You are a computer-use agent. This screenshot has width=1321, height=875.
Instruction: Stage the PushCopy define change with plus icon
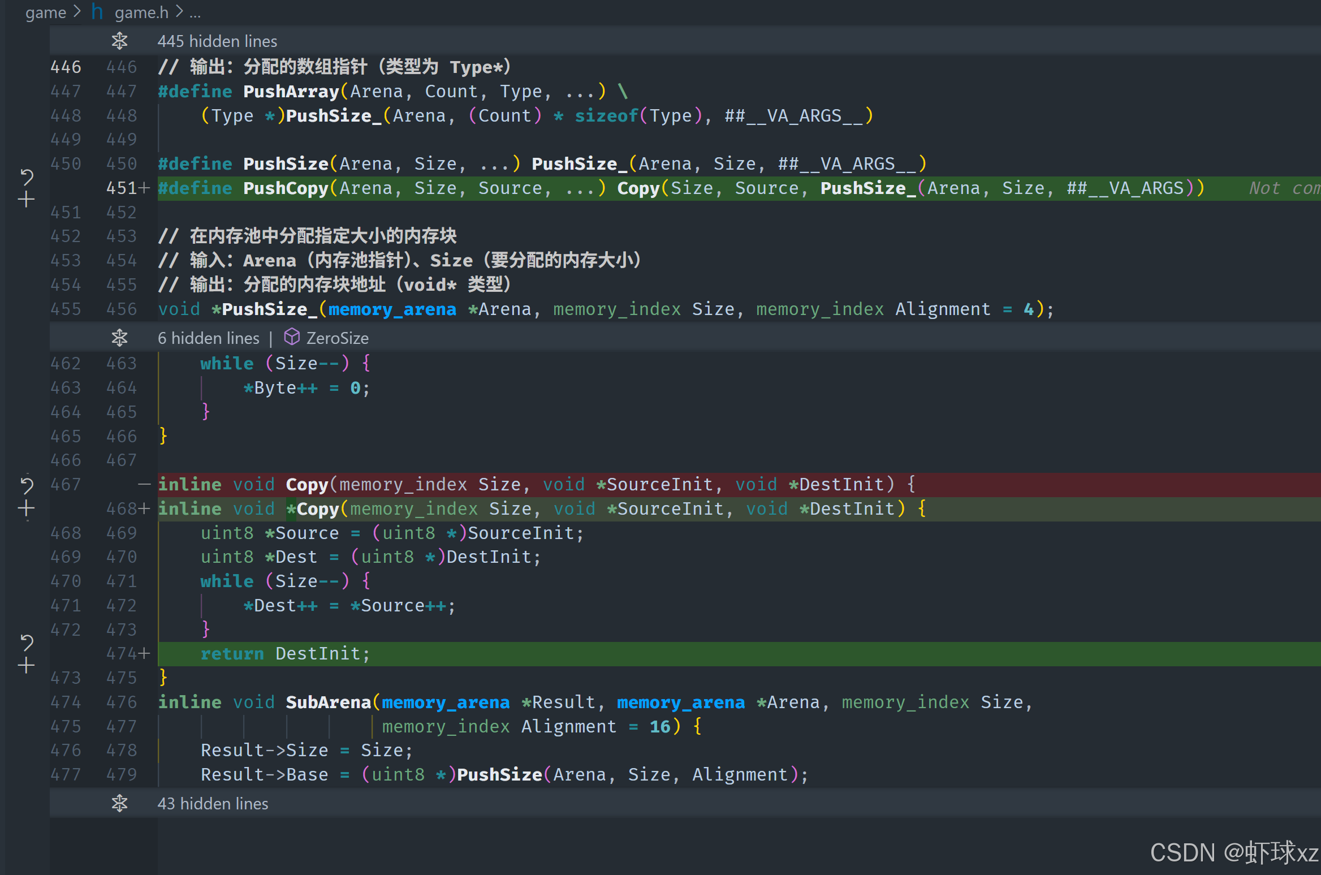[27, 199]
